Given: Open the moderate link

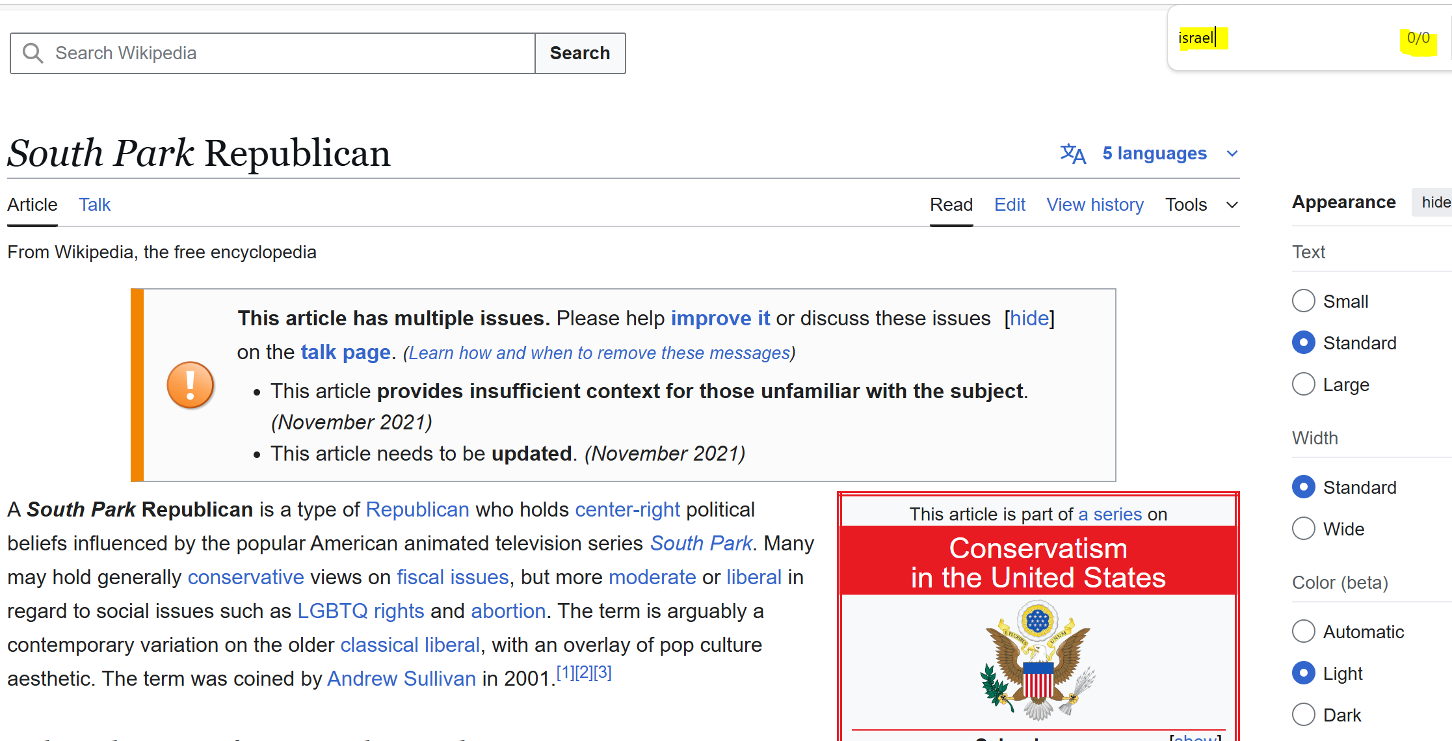Looking at the screenshot, I should click(652, 577).
